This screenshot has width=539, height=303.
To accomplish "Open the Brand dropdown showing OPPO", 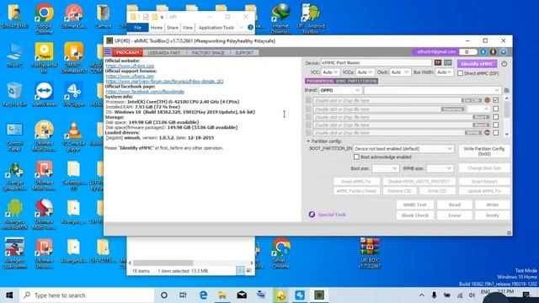I will (x=340, y=90).
